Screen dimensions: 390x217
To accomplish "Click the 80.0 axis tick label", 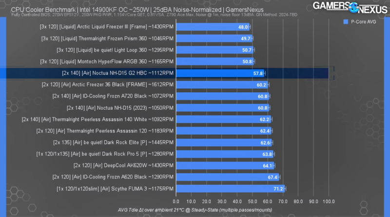I will pyautogui.click(x=298, y=201).
